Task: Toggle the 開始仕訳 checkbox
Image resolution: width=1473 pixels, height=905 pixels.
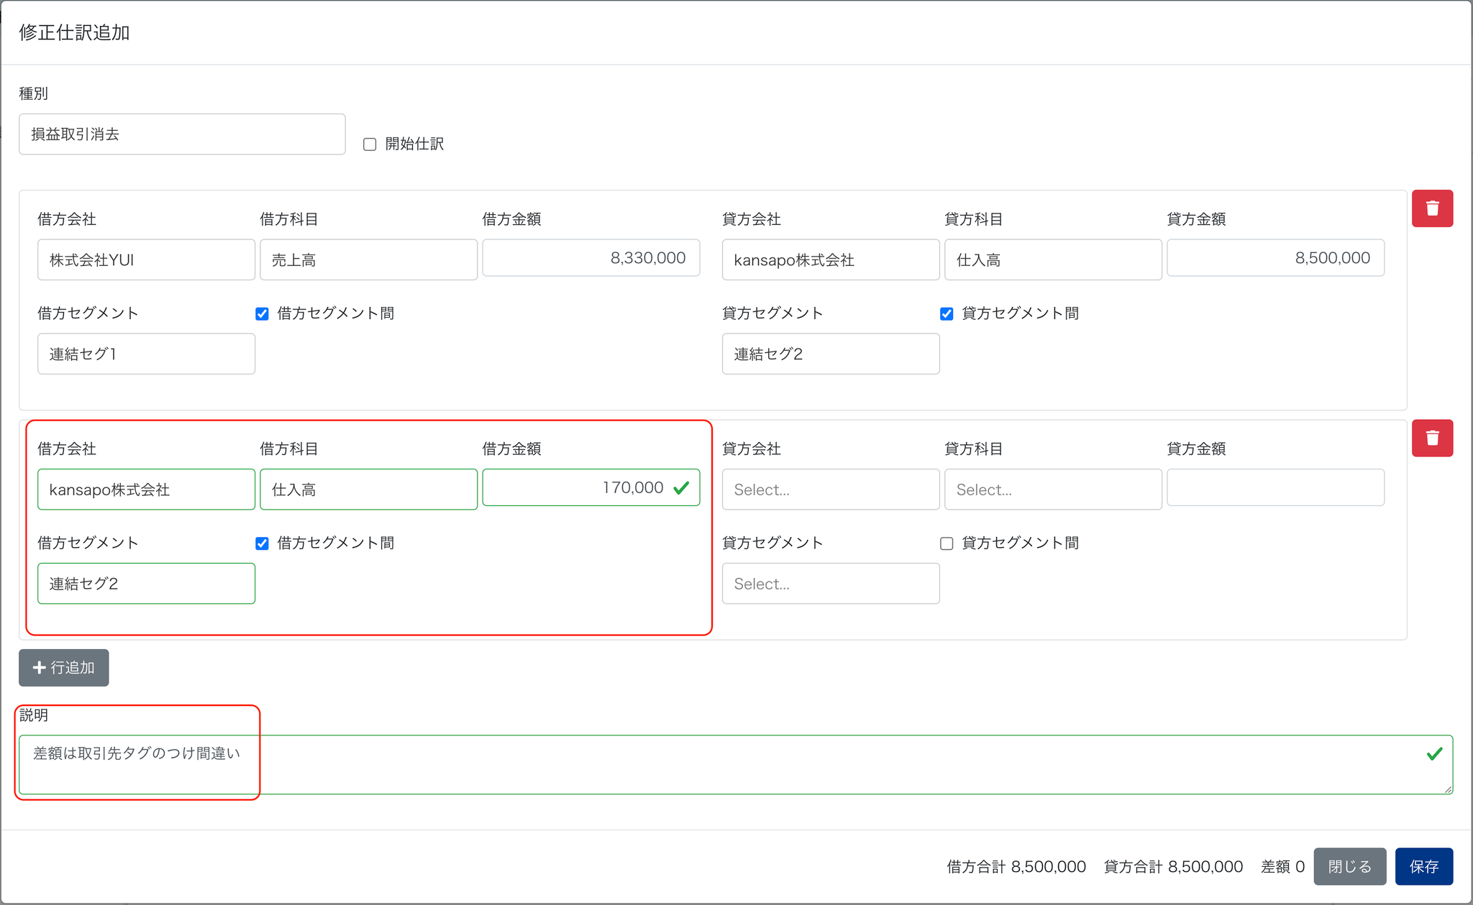Action: (370, 144)
